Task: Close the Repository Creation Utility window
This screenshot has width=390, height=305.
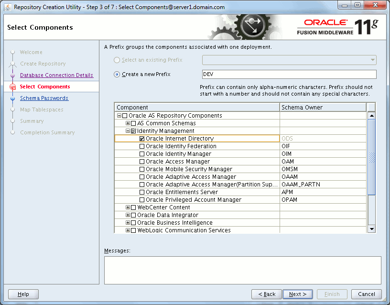Action: (x=376, y=5)
